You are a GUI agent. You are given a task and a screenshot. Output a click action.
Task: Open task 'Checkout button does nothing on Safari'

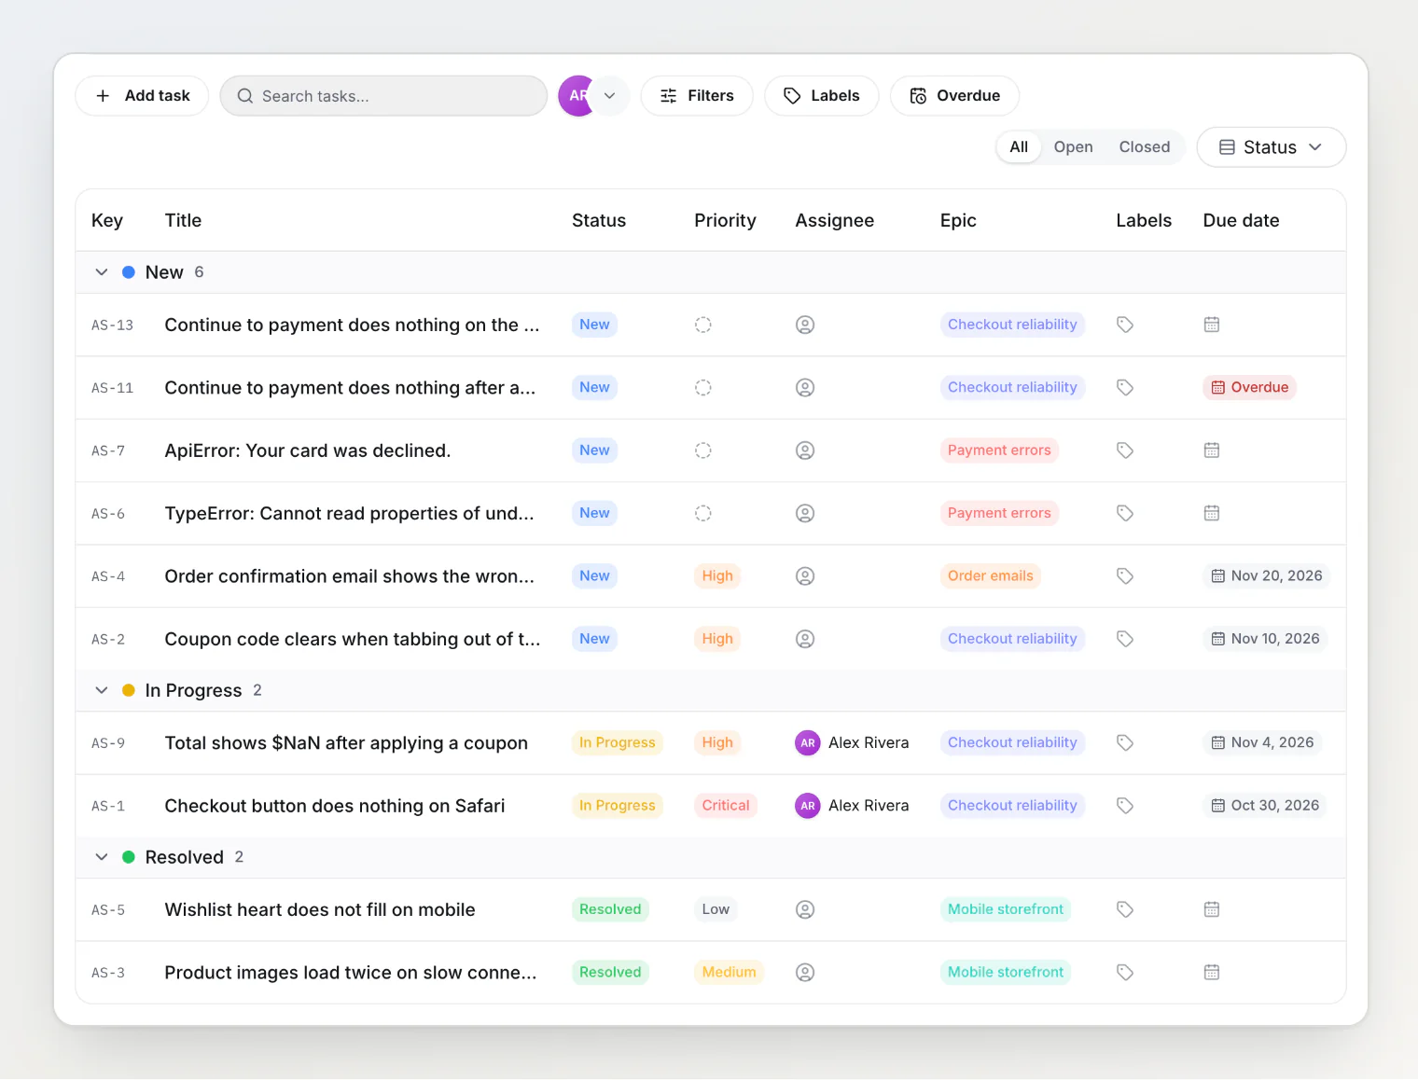335,806
